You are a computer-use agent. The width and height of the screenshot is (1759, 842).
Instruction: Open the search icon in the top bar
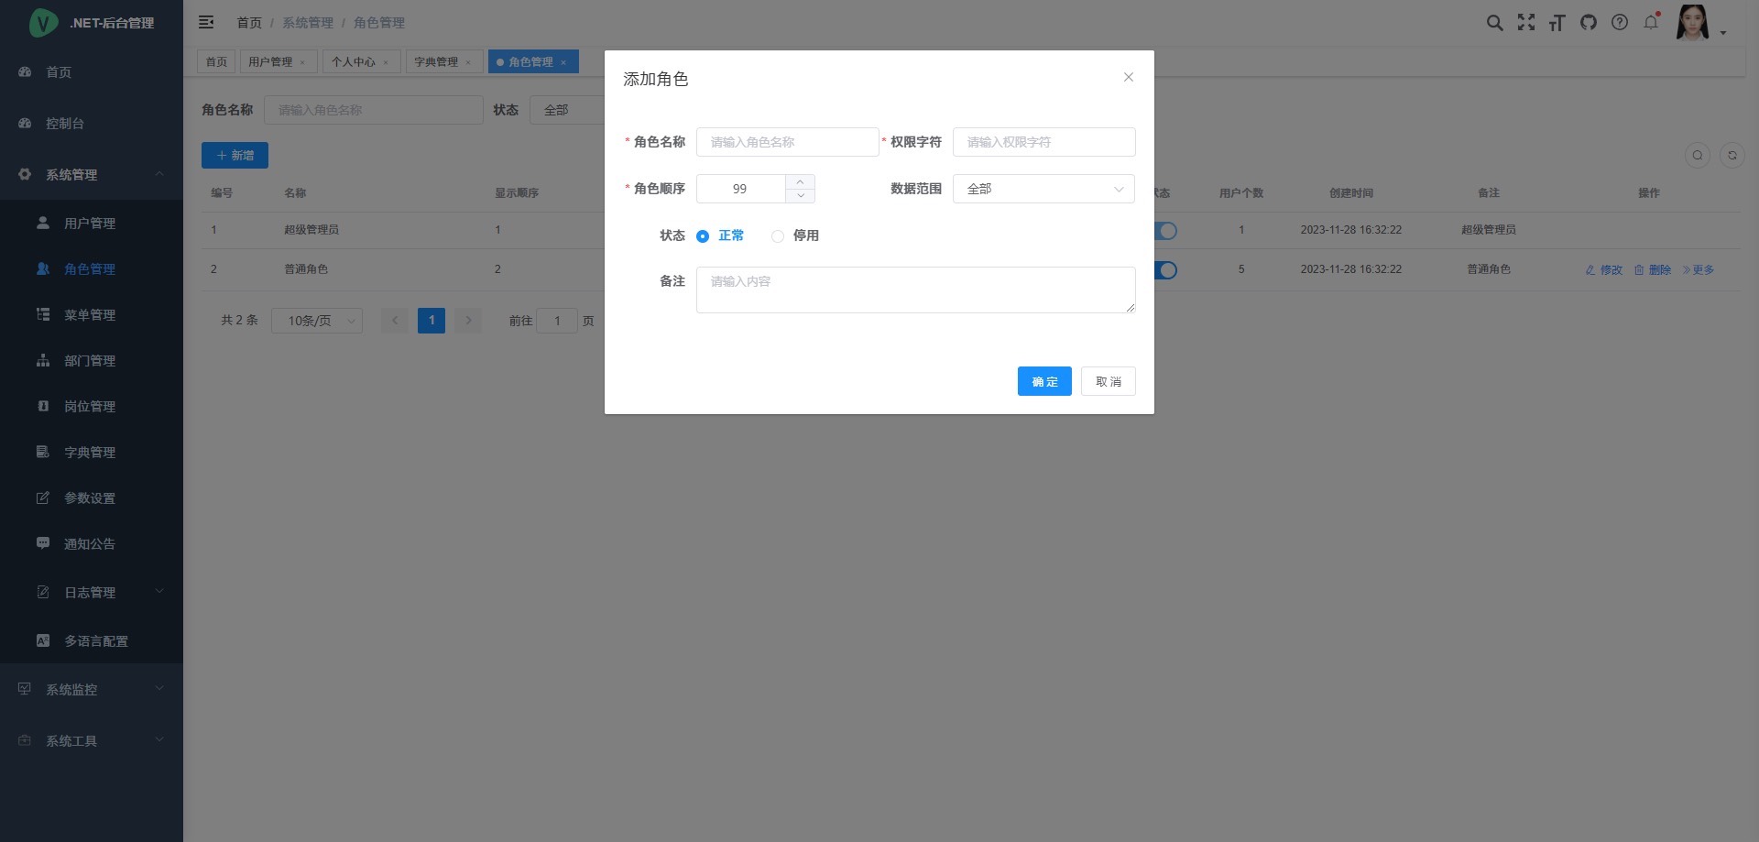click(1494, 23)
